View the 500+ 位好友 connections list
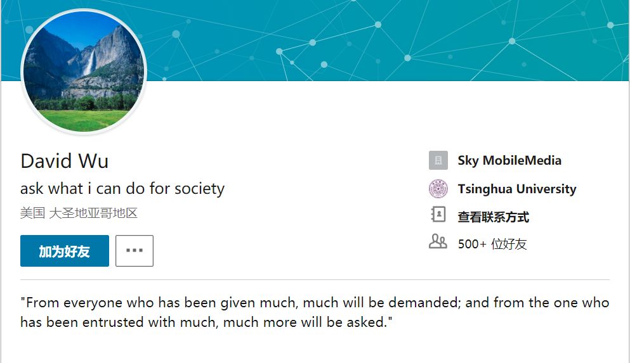 click(492, 244)
